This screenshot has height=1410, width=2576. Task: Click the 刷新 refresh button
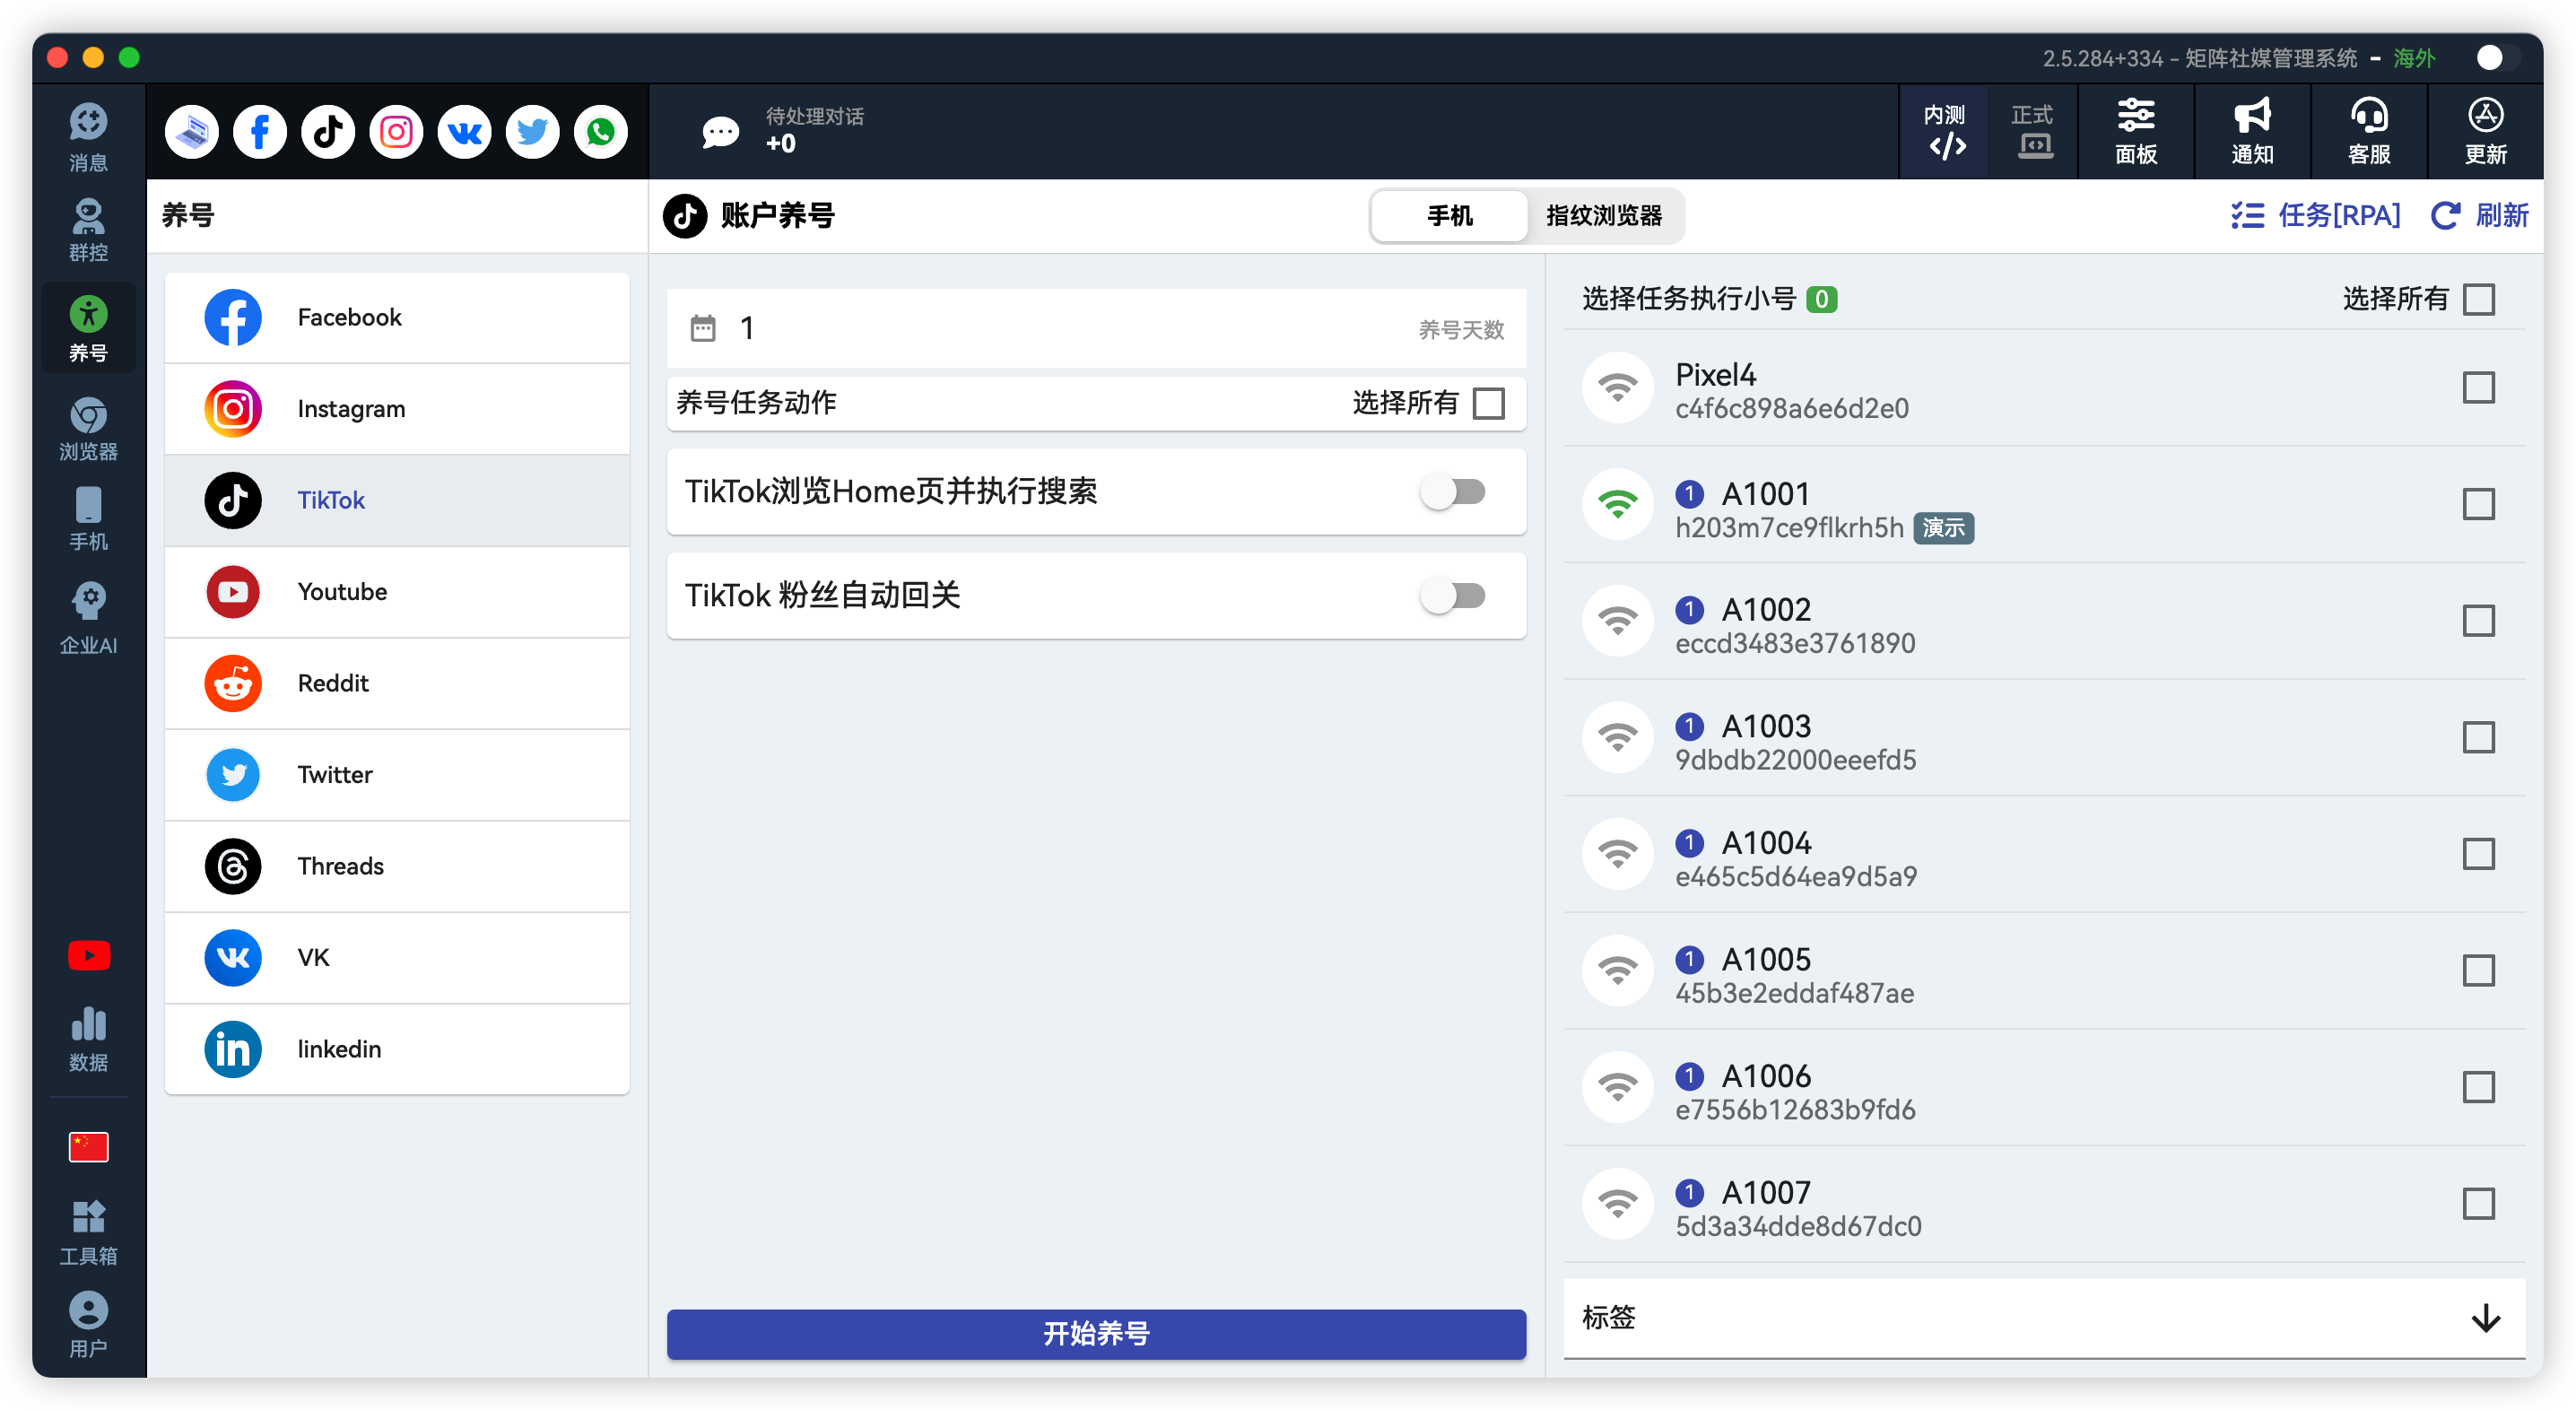[2480, 215]
